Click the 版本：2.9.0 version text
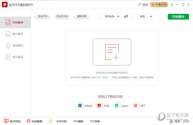193x125 pixels. point(182,121)
